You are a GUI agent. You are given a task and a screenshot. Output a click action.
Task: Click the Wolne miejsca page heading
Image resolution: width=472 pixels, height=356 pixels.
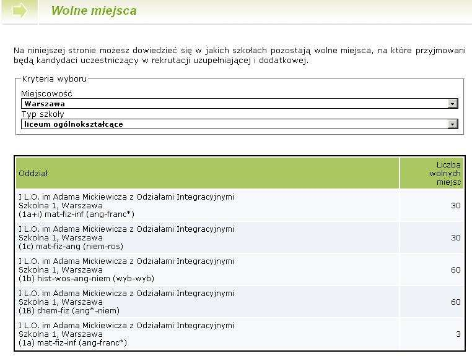coord(94,11)
